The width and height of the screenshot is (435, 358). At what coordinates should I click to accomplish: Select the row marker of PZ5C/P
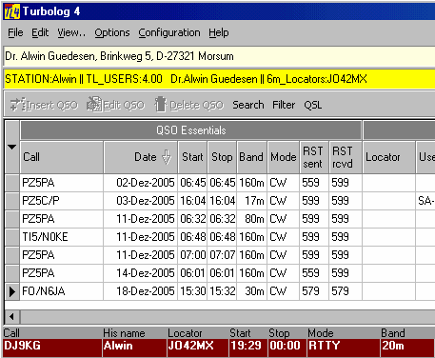pyautogui.click(x=12, y=201)
